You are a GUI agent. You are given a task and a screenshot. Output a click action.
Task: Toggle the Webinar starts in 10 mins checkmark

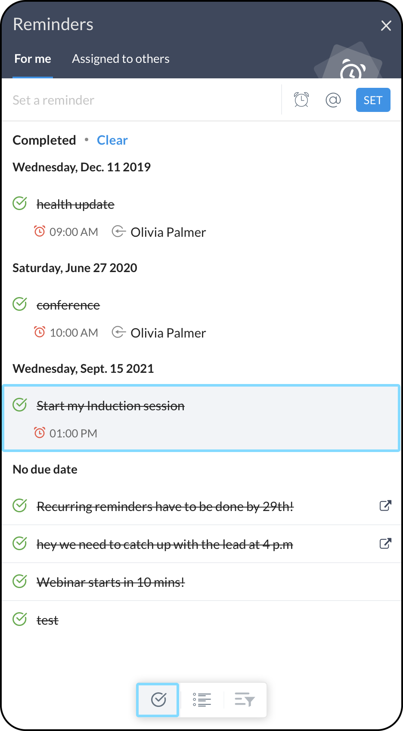click(20, 581)
